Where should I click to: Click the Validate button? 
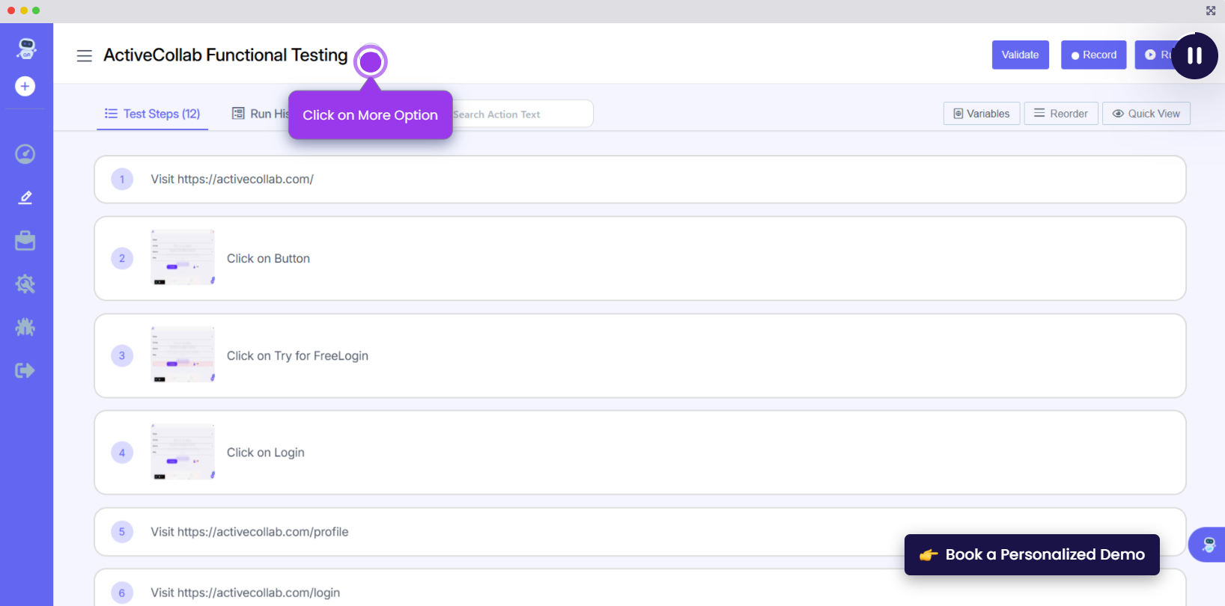(x=1020, y=55)
